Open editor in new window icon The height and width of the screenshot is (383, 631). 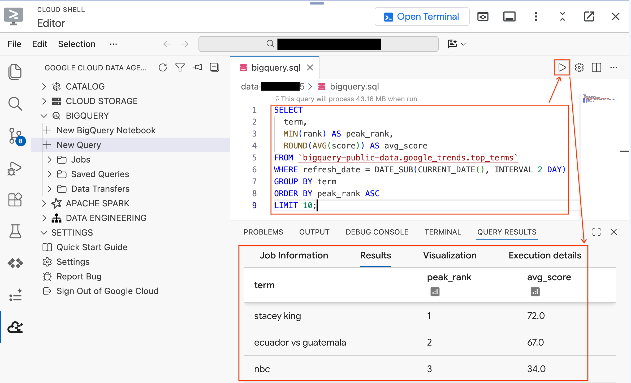(589, 17)
